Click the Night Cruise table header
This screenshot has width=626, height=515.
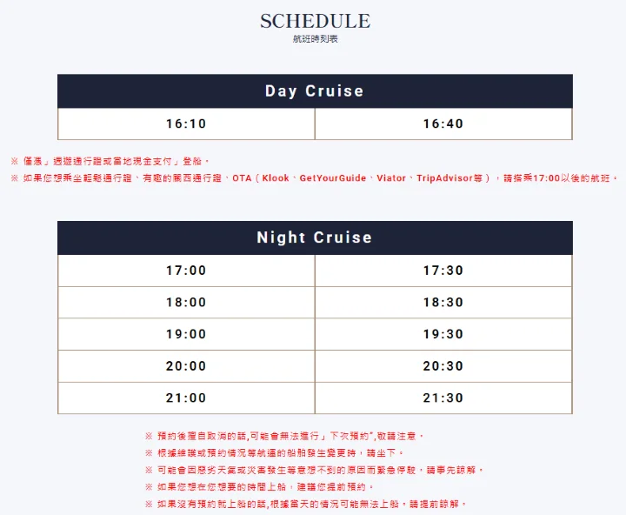coord(315,237)
